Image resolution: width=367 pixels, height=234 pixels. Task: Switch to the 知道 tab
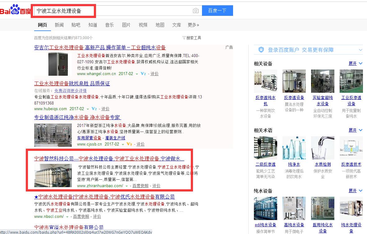[x=93, y=25]
